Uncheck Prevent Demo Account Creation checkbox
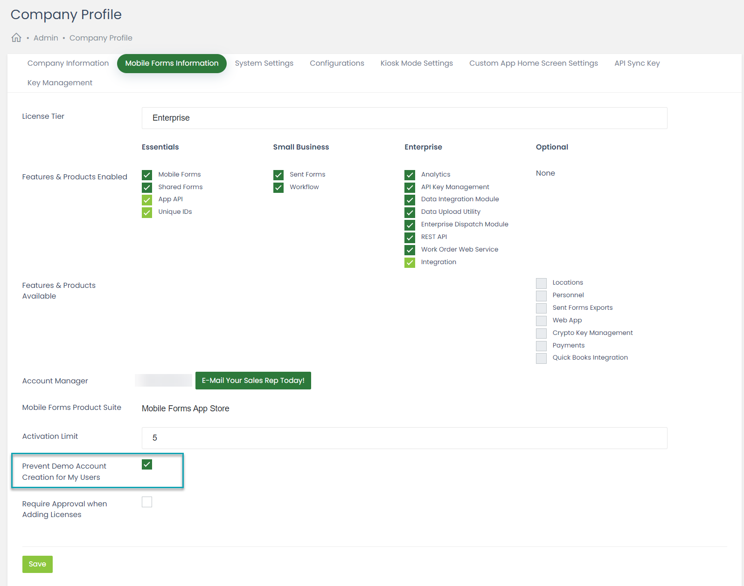The height and width of the screenshot is (586, 744). point(147,464)
